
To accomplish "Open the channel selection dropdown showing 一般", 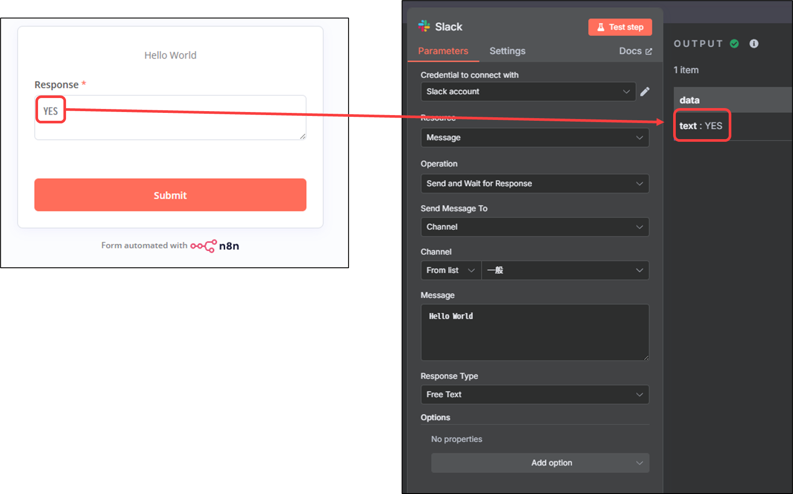I will point(565,270).
